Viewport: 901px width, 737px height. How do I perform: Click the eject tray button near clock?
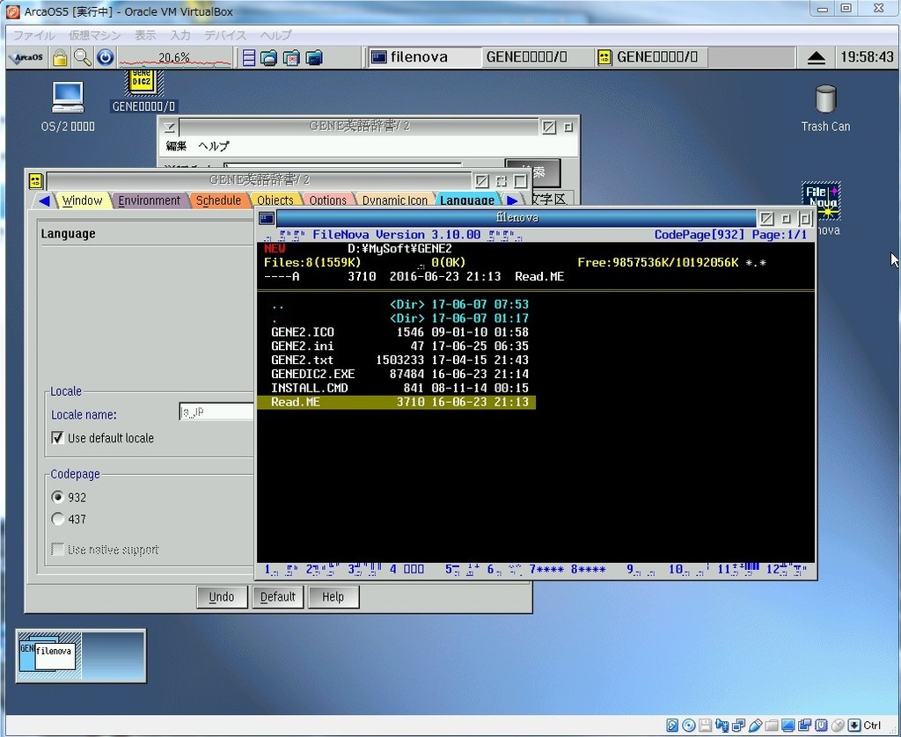point(816,57)
